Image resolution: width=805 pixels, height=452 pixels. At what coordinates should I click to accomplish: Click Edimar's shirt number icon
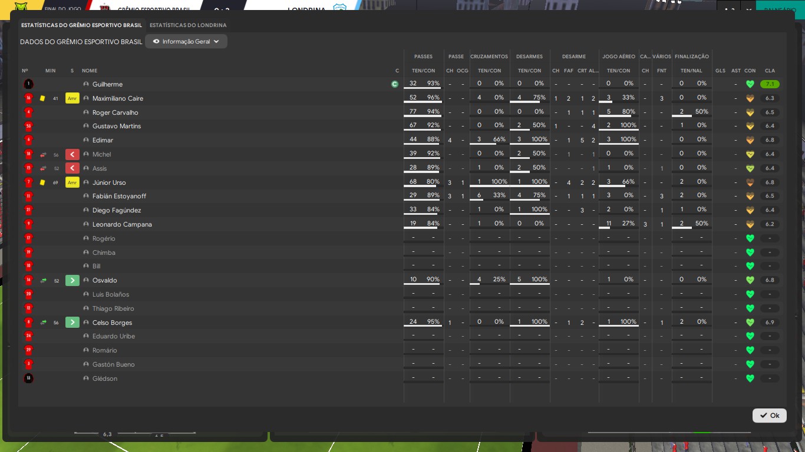click(x=28, y=140)
